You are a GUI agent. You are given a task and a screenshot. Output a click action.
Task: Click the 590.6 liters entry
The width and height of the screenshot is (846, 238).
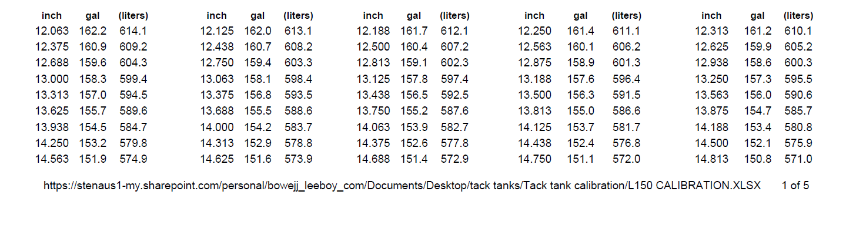[798, 95]
